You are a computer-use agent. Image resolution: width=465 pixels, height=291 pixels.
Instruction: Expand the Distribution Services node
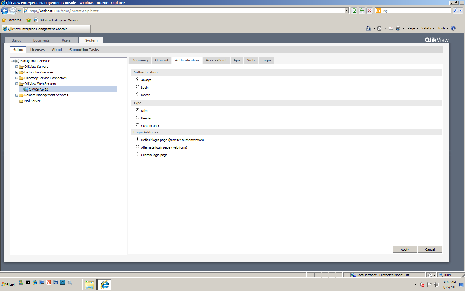17,72
